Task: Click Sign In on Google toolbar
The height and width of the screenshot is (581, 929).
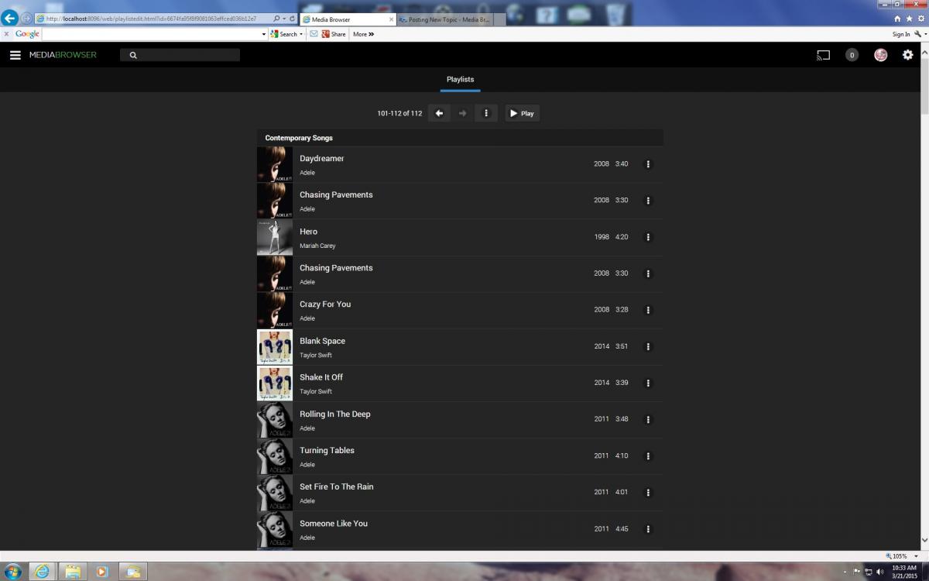Action: pos(901,34)
